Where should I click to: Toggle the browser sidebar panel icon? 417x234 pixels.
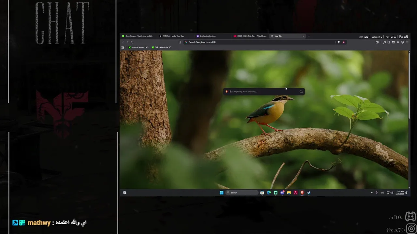(389, 42)
